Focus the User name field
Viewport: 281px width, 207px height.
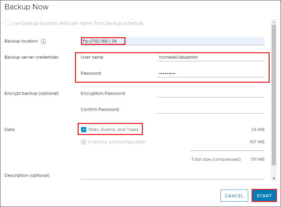pyautogui.click(x=211, y=57)
